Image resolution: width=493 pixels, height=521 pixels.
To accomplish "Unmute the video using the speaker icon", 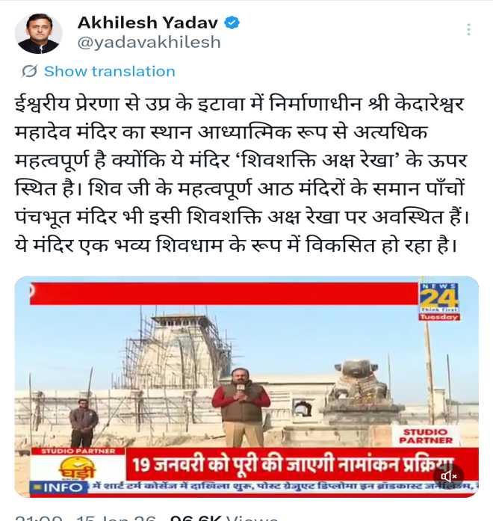I will tap(448, 476).
